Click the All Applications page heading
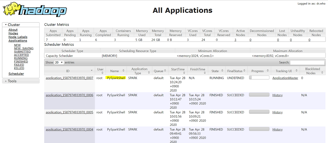 [x=182, y=10]
